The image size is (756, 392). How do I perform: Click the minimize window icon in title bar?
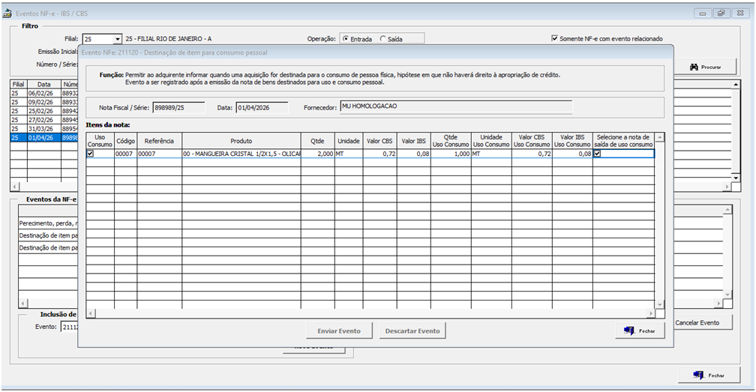(703, 13)
